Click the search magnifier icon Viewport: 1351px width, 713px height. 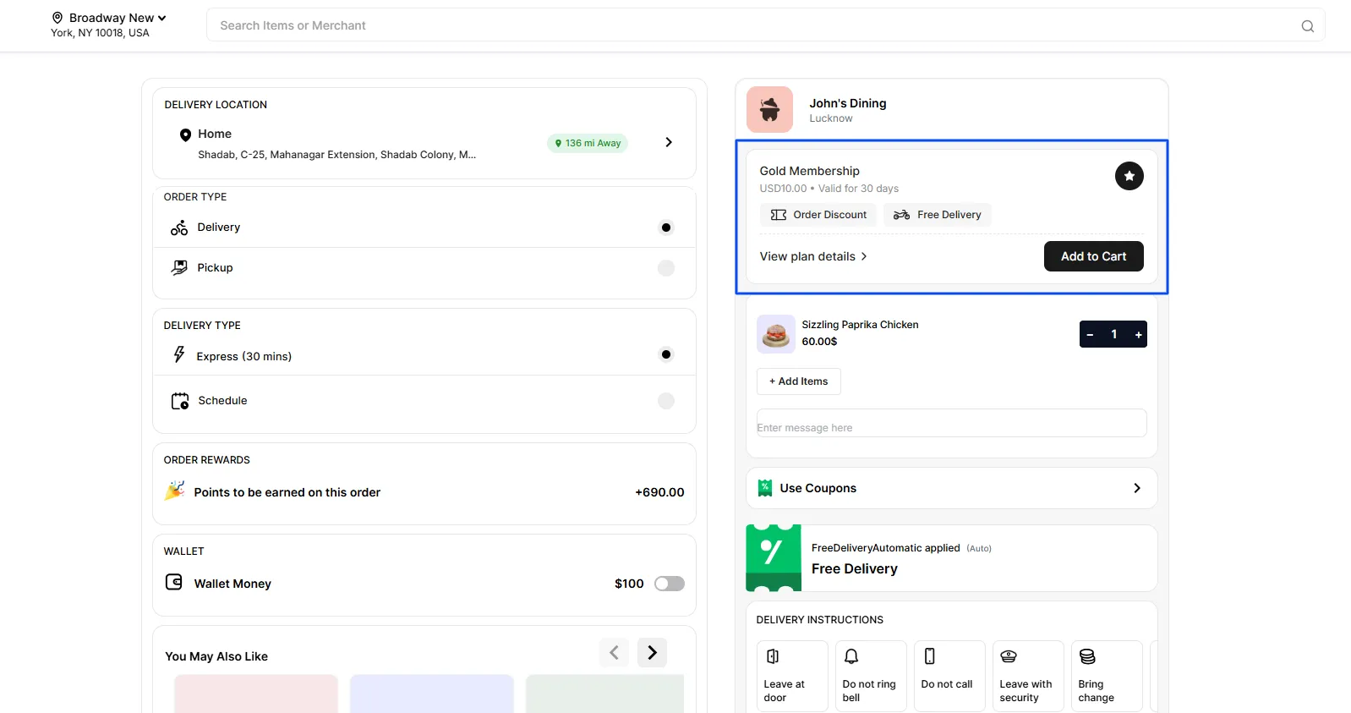coord(1307,26)
